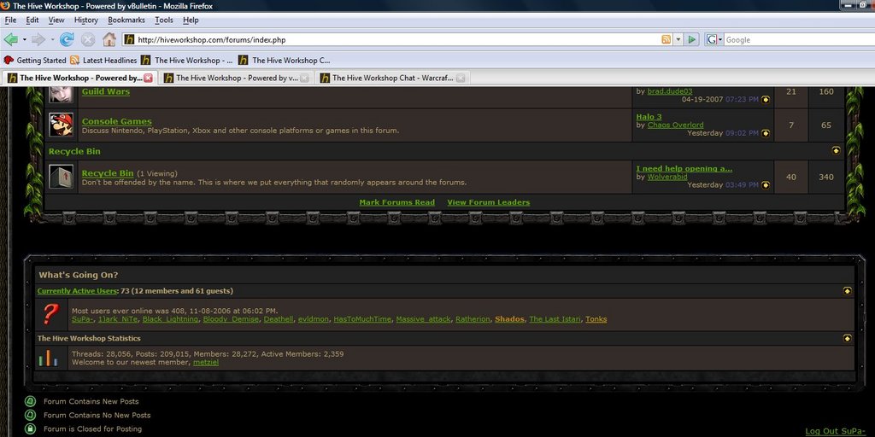Collapse The Hive Workshop Statistics section
875x437 pixels.
(847, 338)
